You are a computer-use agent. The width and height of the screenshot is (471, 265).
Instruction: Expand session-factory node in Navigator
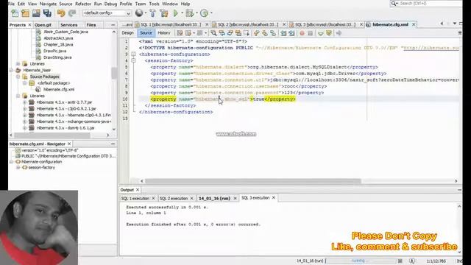pyautogui.click(x=18, y=168)
